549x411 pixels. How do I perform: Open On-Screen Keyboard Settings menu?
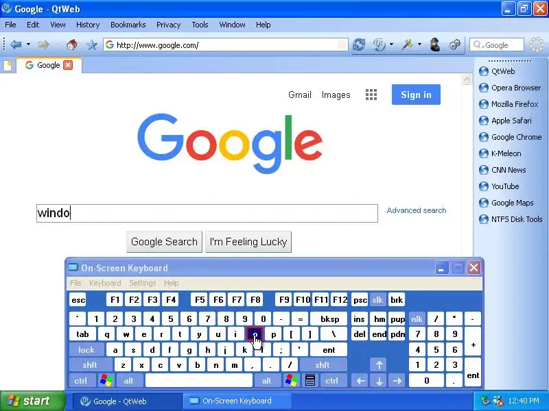point(143,283)
